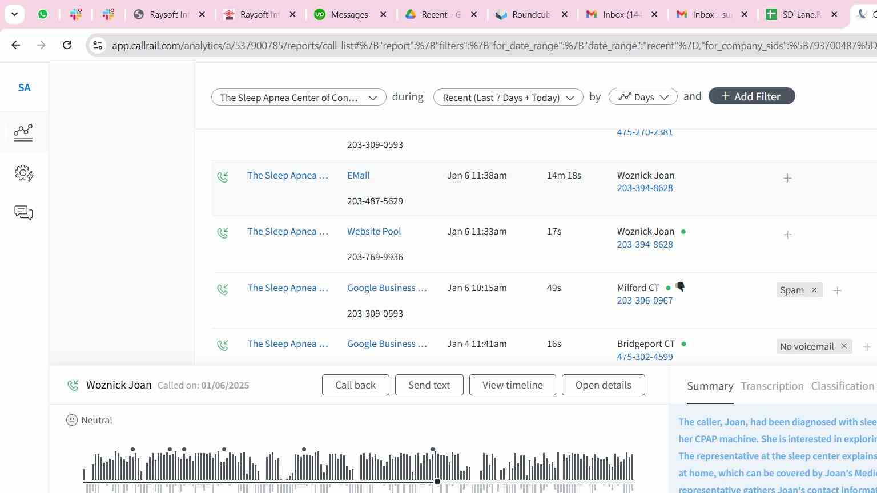Select tracking number 203-769-9936
Viewport: 877px width, 493px height.
tap(375, 257)
